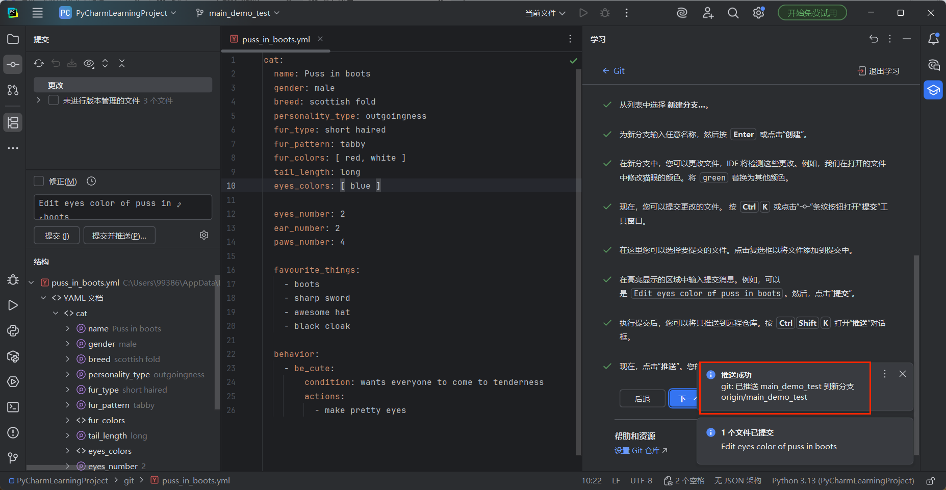
Task: Open the Problems tool window icon
Action: [x=13, y=432]
